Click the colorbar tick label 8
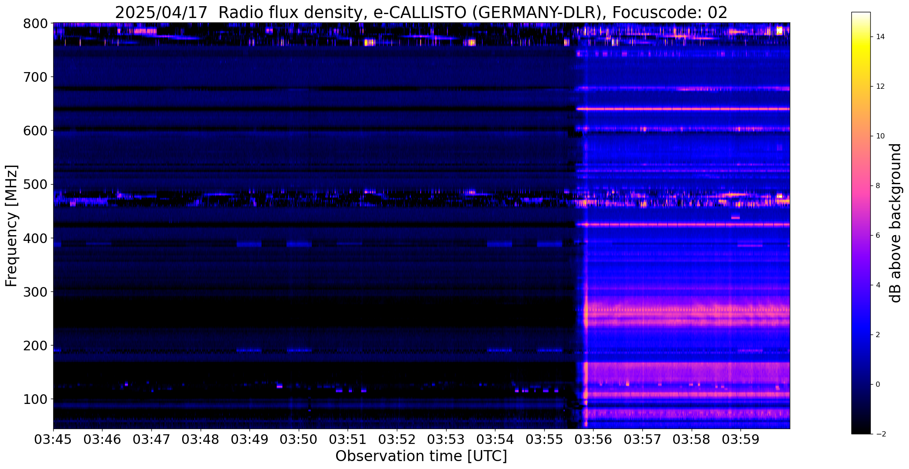The height and width of the screenshot is (469, 909). click(878, 186)
